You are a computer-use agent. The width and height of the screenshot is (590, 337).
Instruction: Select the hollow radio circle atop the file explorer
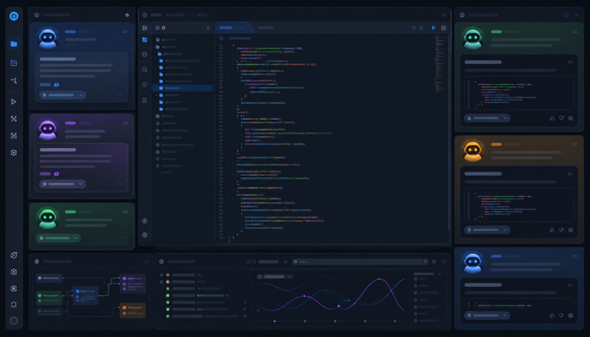click(157, 28)
